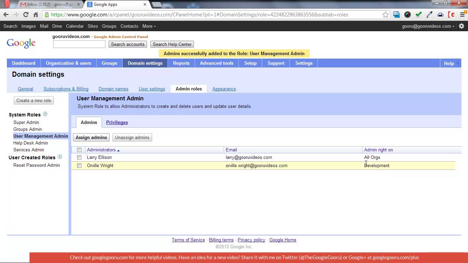Open the Terms of Service footer link
Image resolution: width=468 pixels, height=263 pixels.
188,240
